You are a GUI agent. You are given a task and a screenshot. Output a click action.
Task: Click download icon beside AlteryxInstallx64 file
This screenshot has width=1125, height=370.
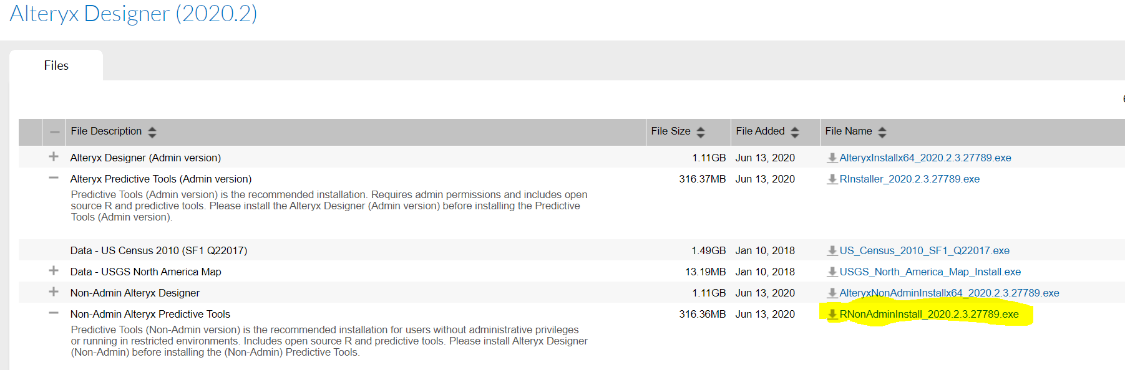[832, 158]
